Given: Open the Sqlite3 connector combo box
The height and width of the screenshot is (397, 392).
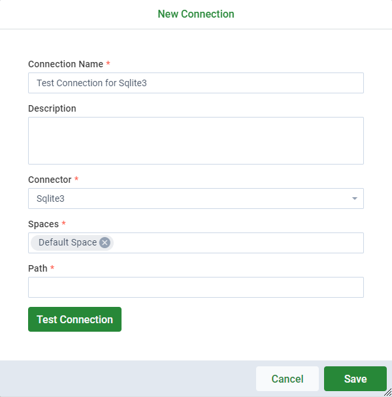Looking at the screenshot, I should click(x=196, y=198).
